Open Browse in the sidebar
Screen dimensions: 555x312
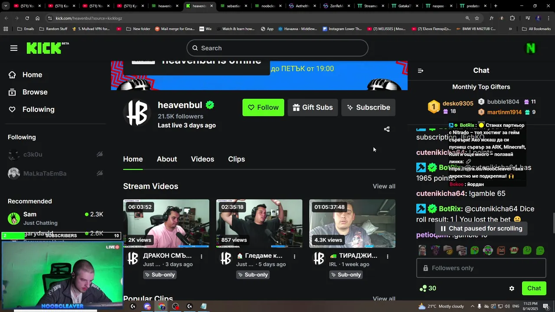click(x=28, y=92)
